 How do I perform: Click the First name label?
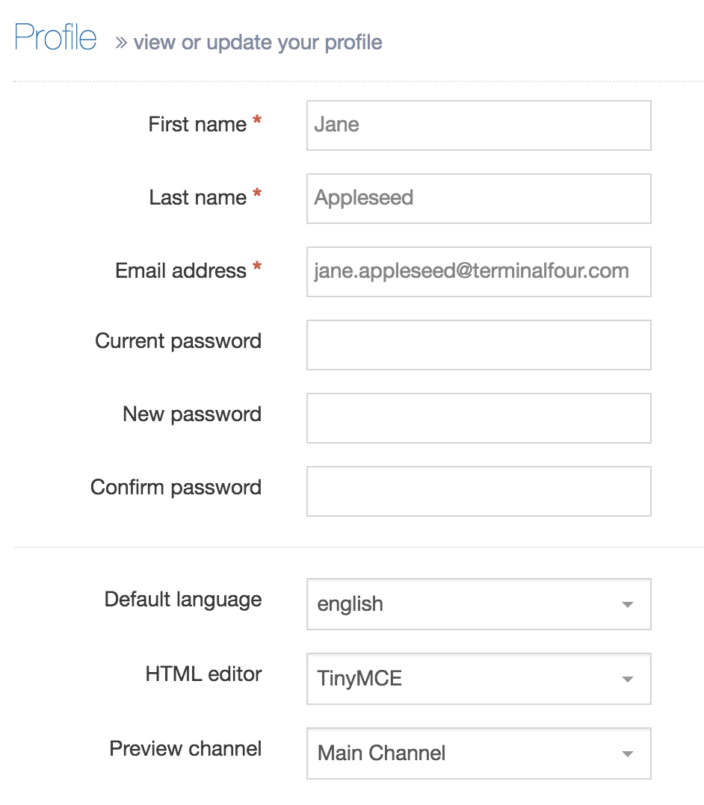coord(197,124)
